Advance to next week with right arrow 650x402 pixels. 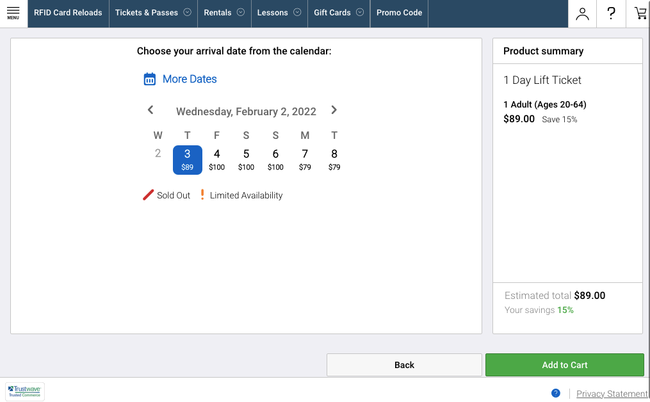(x=334, y=110)
